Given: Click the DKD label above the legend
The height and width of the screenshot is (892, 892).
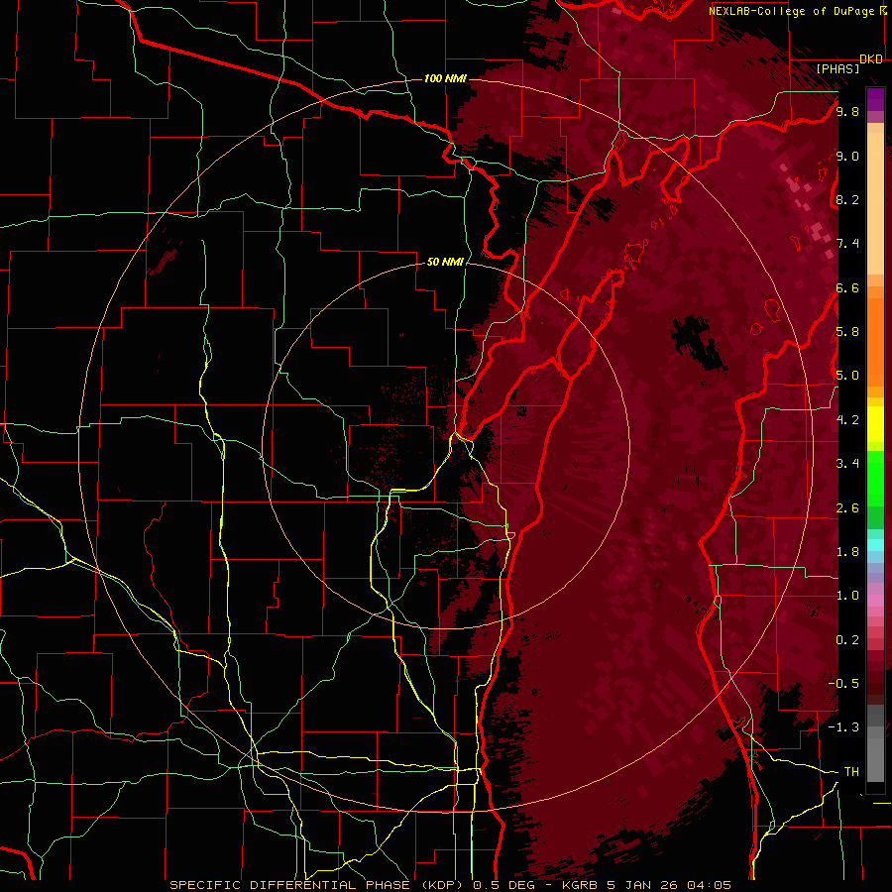Looking at the screenshot, I should tap(871, 59).
